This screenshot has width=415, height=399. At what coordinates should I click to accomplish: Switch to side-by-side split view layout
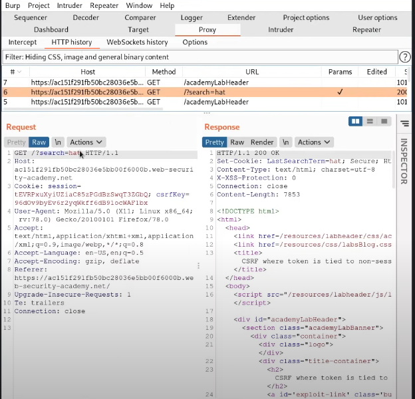click(x=355, y=122)
